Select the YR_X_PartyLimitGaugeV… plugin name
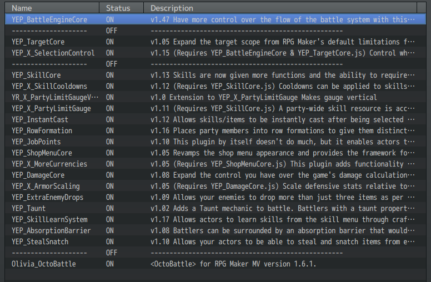Screen dimensions: 431x282 (x=55, y=97)
